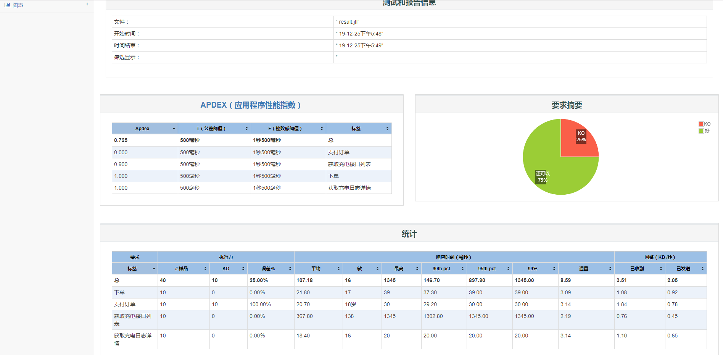Sort statistics by 误差% column

271,268
